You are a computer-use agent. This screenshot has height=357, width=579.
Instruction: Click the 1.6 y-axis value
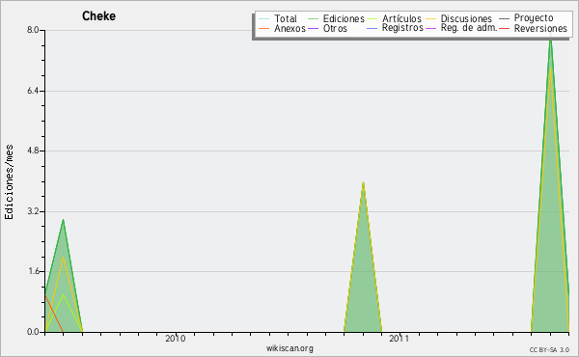(33, 271)
